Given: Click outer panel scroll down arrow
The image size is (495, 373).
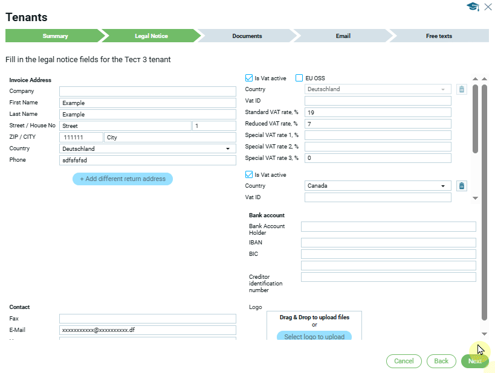Looking at the screenshot, I should [484, 334].
